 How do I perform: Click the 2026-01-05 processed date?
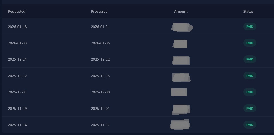coord(100,43)
